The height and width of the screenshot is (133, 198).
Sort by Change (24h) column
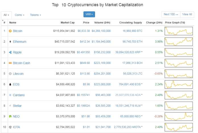154,23
